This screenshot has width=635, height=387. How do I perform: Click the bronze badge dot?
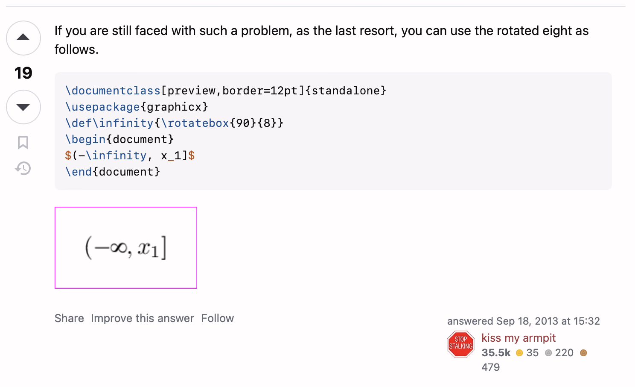pyautogui.click(x=583, y=353)
